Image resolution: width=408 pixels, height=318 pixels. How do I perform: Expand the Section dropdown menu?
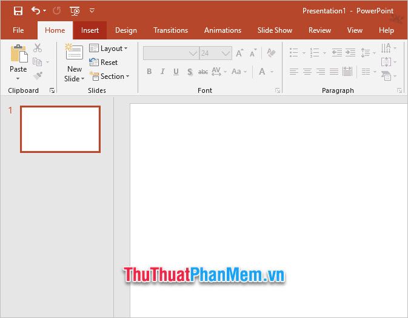coord(109,76)
